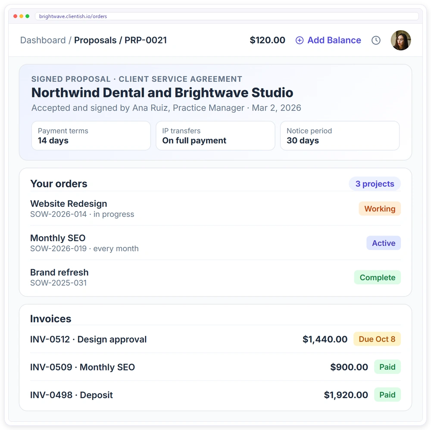Viewport: 431px width, 430px height.
Task: Click the SOW-2025-031 reference text
Action: (59, 283)
